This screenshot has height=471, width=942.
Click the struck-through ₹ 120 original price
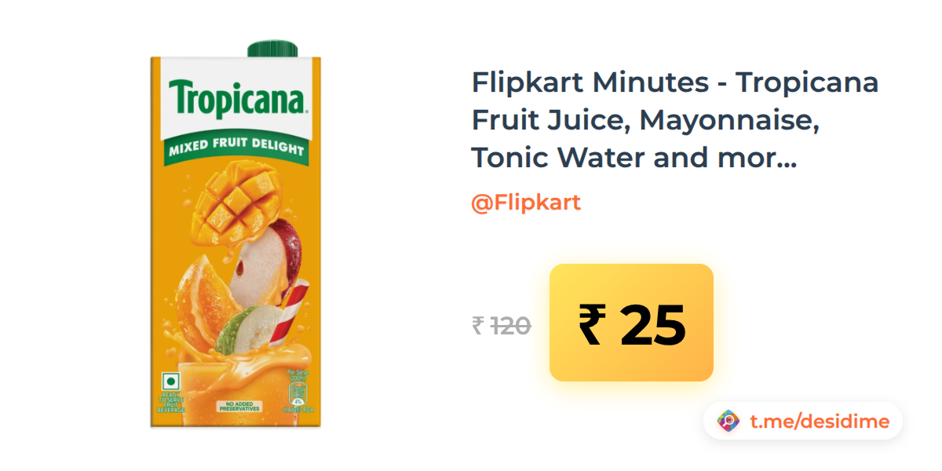pyautogui.click(x=502, y=325)
